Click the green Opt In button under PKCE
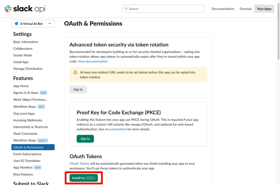The image size is (280, 185). [x=85, y=139]
